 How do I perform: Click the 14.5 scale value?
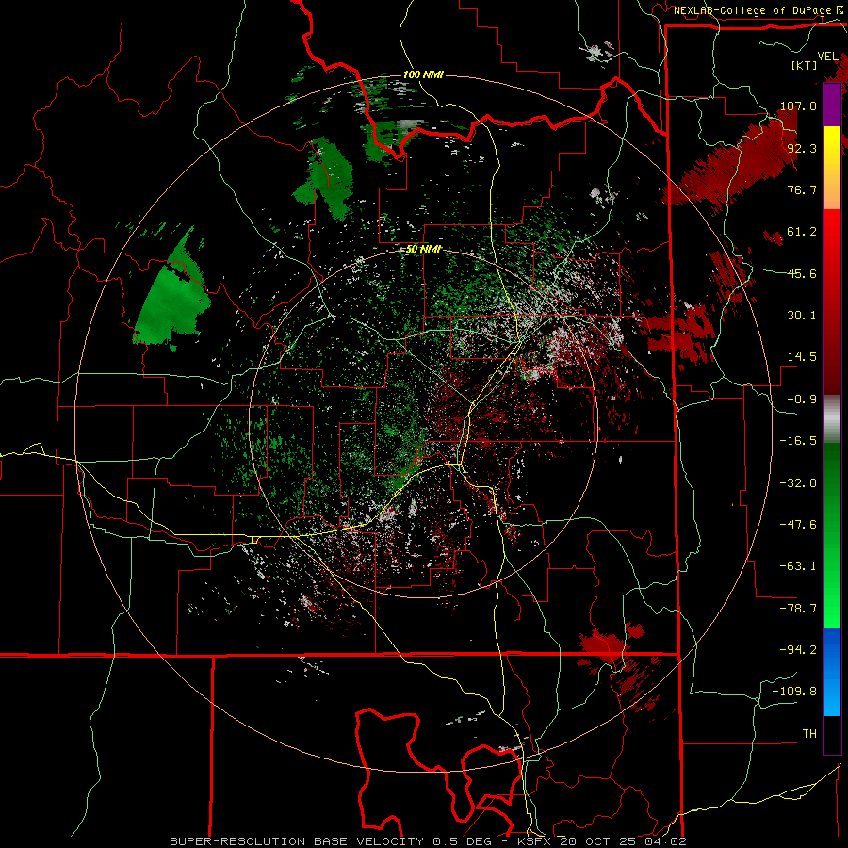(802, 357)
